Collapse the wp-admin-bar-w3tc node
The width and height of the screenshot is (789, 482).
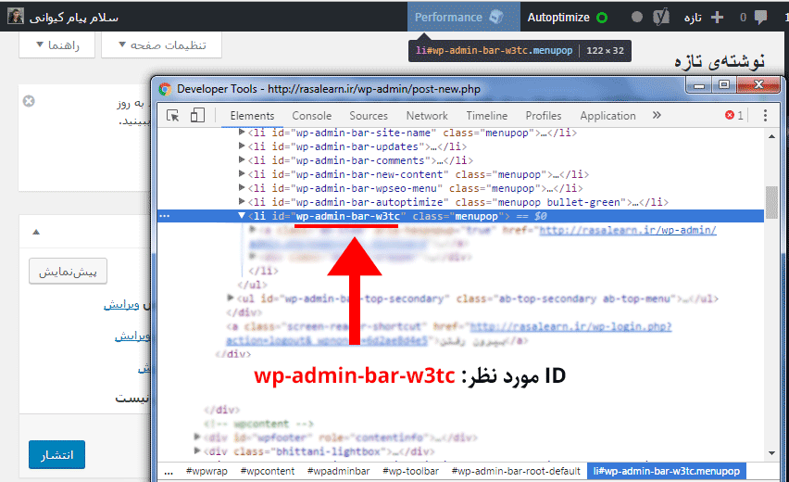(242, 216)
